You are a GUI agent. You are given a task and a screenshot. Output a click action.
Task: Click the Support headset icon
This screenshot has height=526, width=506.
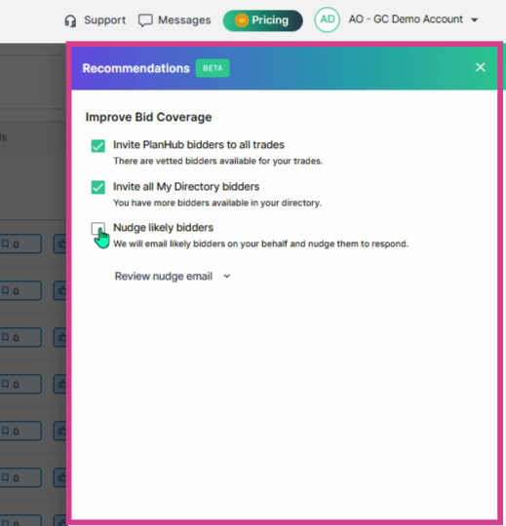point(70,20)
